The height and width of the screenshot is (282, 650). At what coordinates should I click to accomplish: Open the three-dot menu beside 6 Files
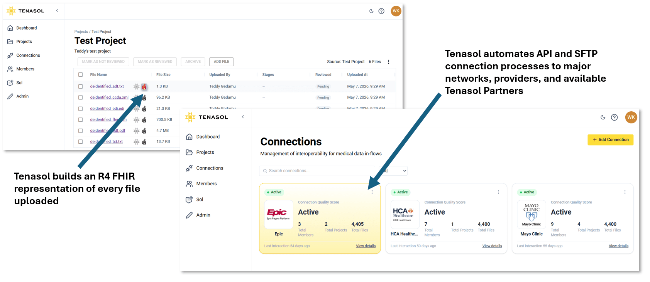point(389,62)
